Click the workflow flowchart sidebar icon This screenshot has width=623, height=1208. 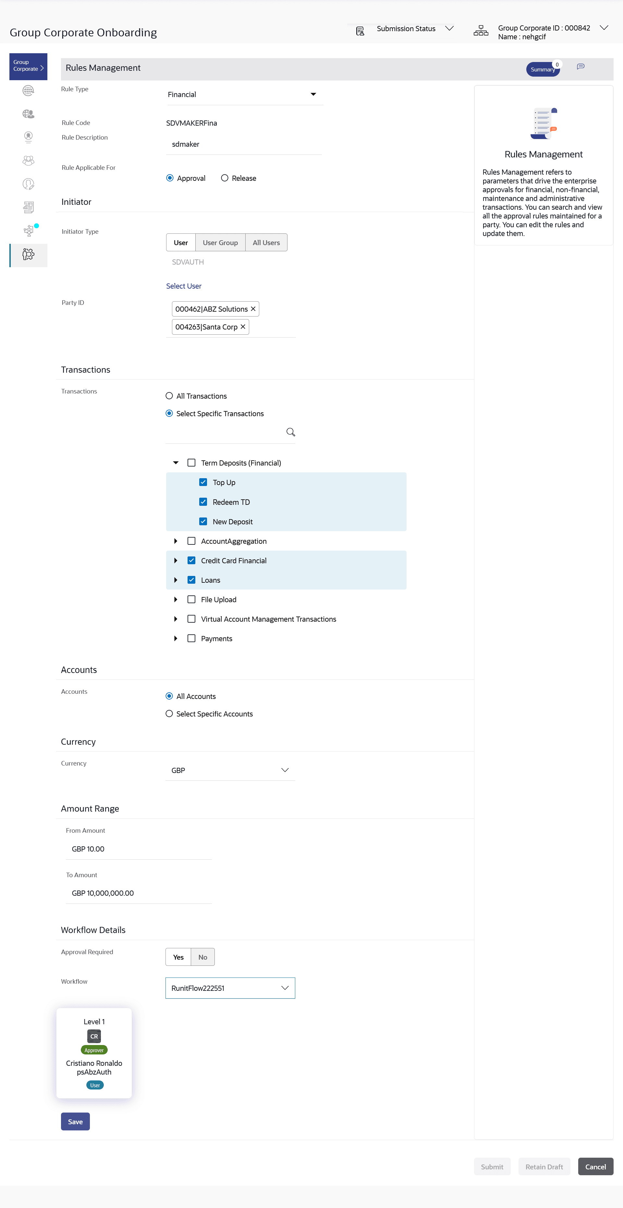tap(28, 231)
